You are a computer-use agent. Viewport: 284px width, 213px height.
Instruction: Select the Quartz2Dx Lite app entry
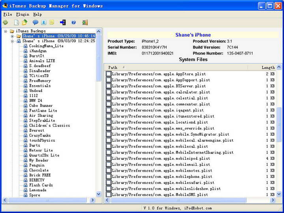[44, 155]
